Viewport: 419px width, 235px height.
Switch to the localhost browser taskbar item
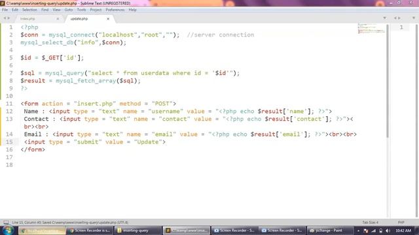point(42,230)
